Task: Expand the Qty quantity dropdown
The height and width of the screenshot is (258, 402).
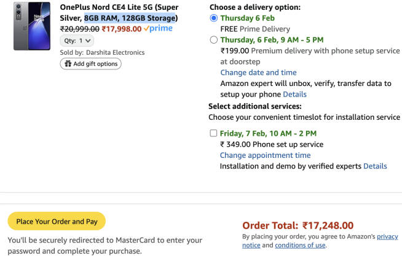Action: (77, 41)
